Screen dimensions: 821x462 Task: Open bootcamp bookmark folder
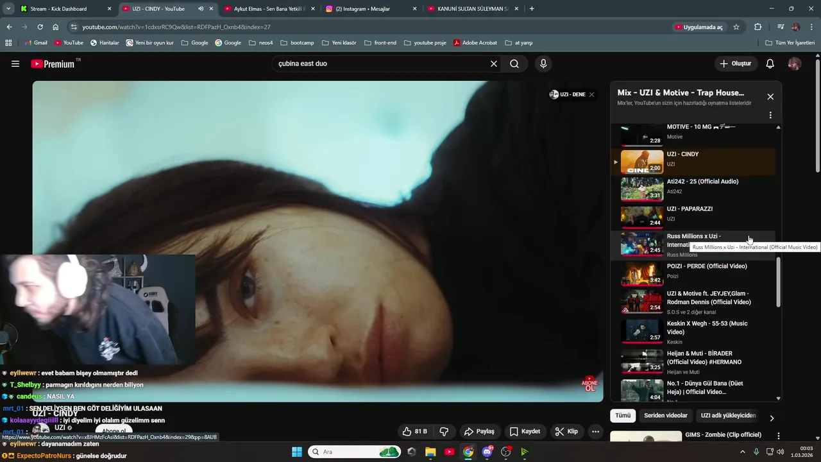coord(297,42)
